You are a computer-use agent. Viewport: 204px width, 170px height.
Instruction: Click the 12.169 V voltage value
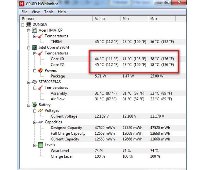tap(102, 116)
